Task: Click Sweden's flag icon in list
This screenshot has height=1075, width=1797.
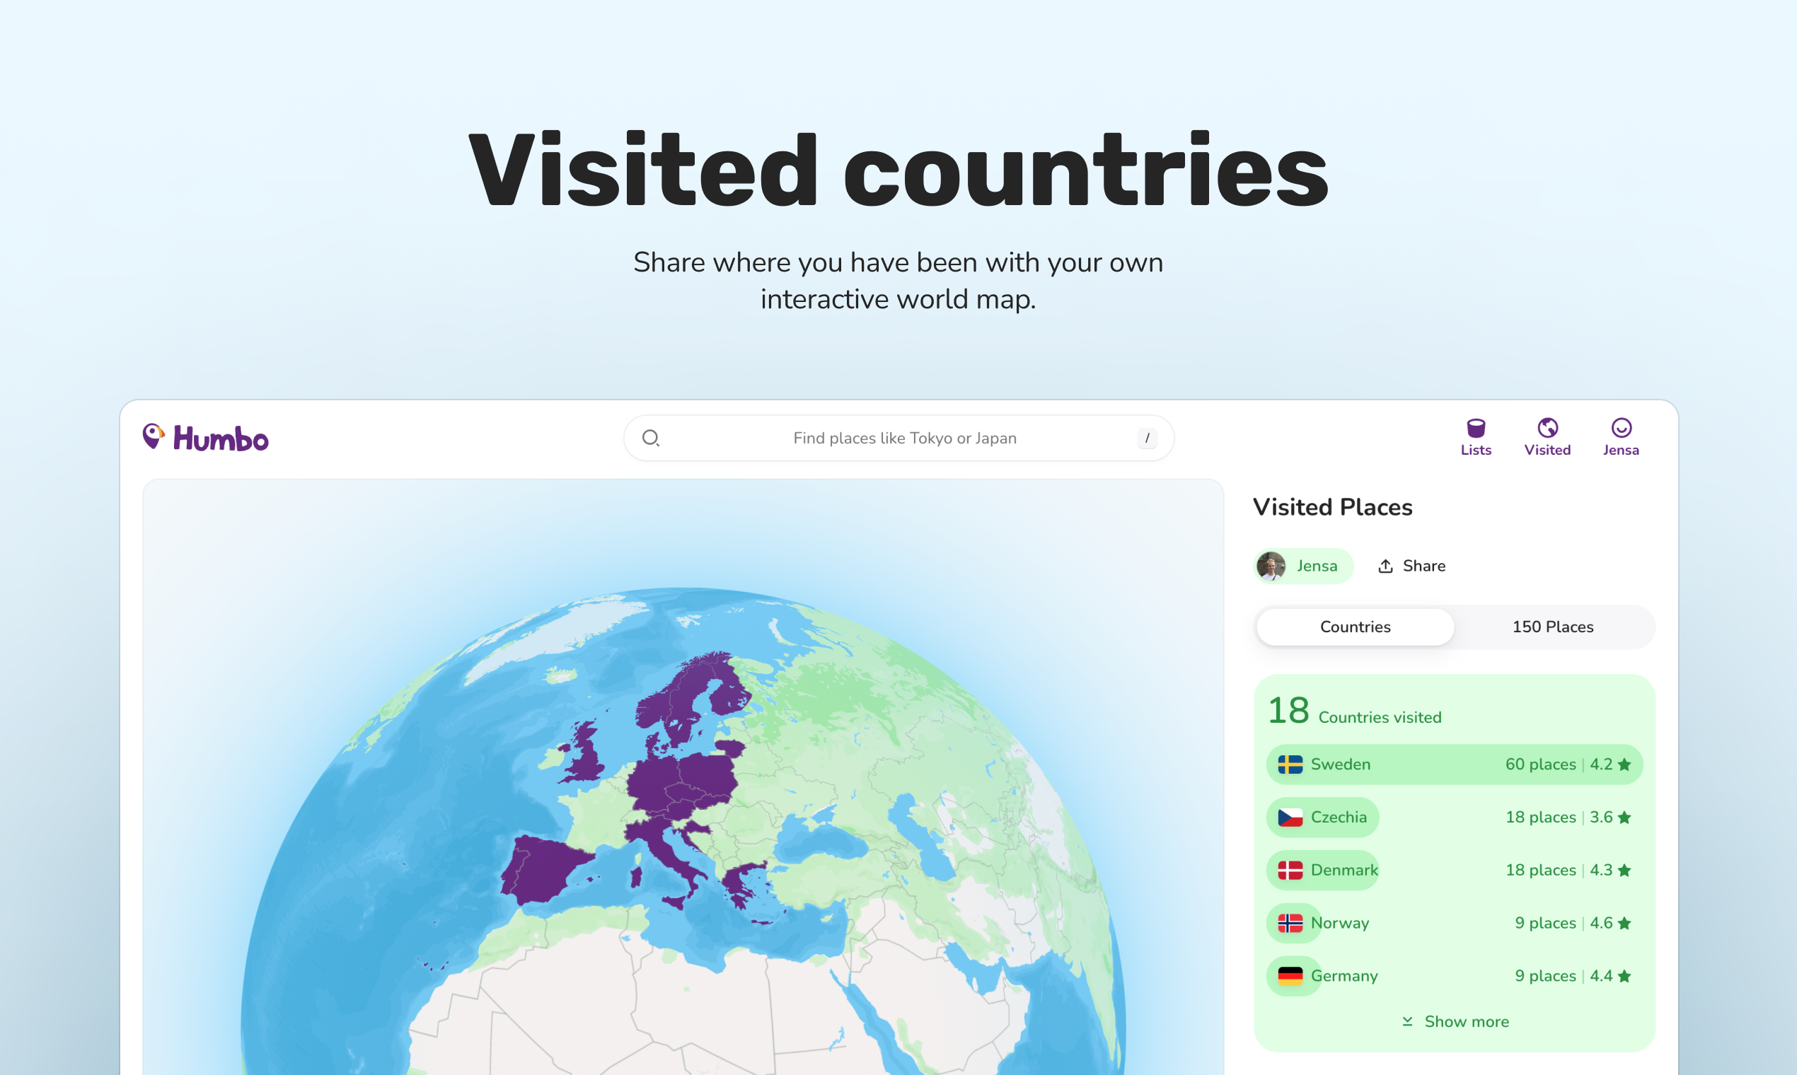Action: coord(1288,764)
